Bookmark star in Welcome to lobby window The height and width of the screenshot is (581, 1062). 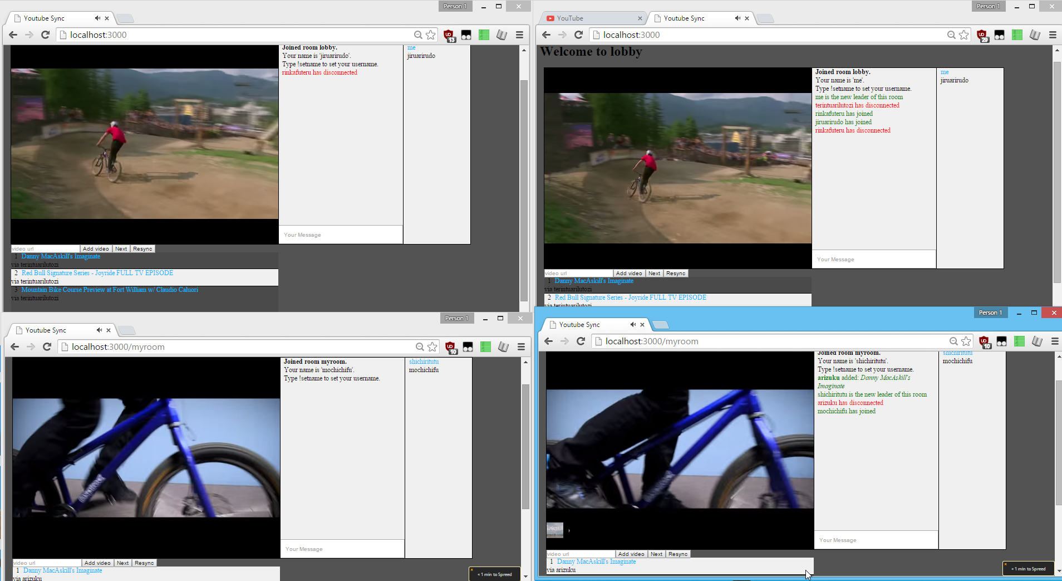coord(964,35)
